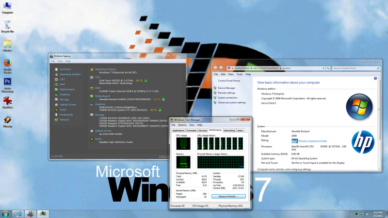Image resolution: width=388 pixels, height=218 pixels.
Task: Click the Task Manager taskbar button
Action: coord(43,214)
